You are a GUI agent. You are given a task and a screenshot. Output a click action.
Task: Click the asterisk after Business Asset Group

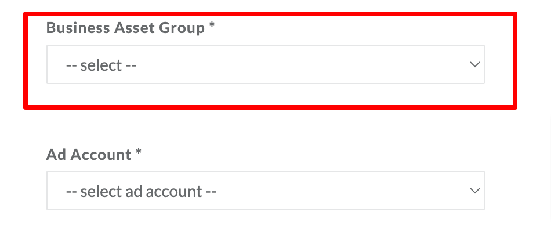coord(212,26)
